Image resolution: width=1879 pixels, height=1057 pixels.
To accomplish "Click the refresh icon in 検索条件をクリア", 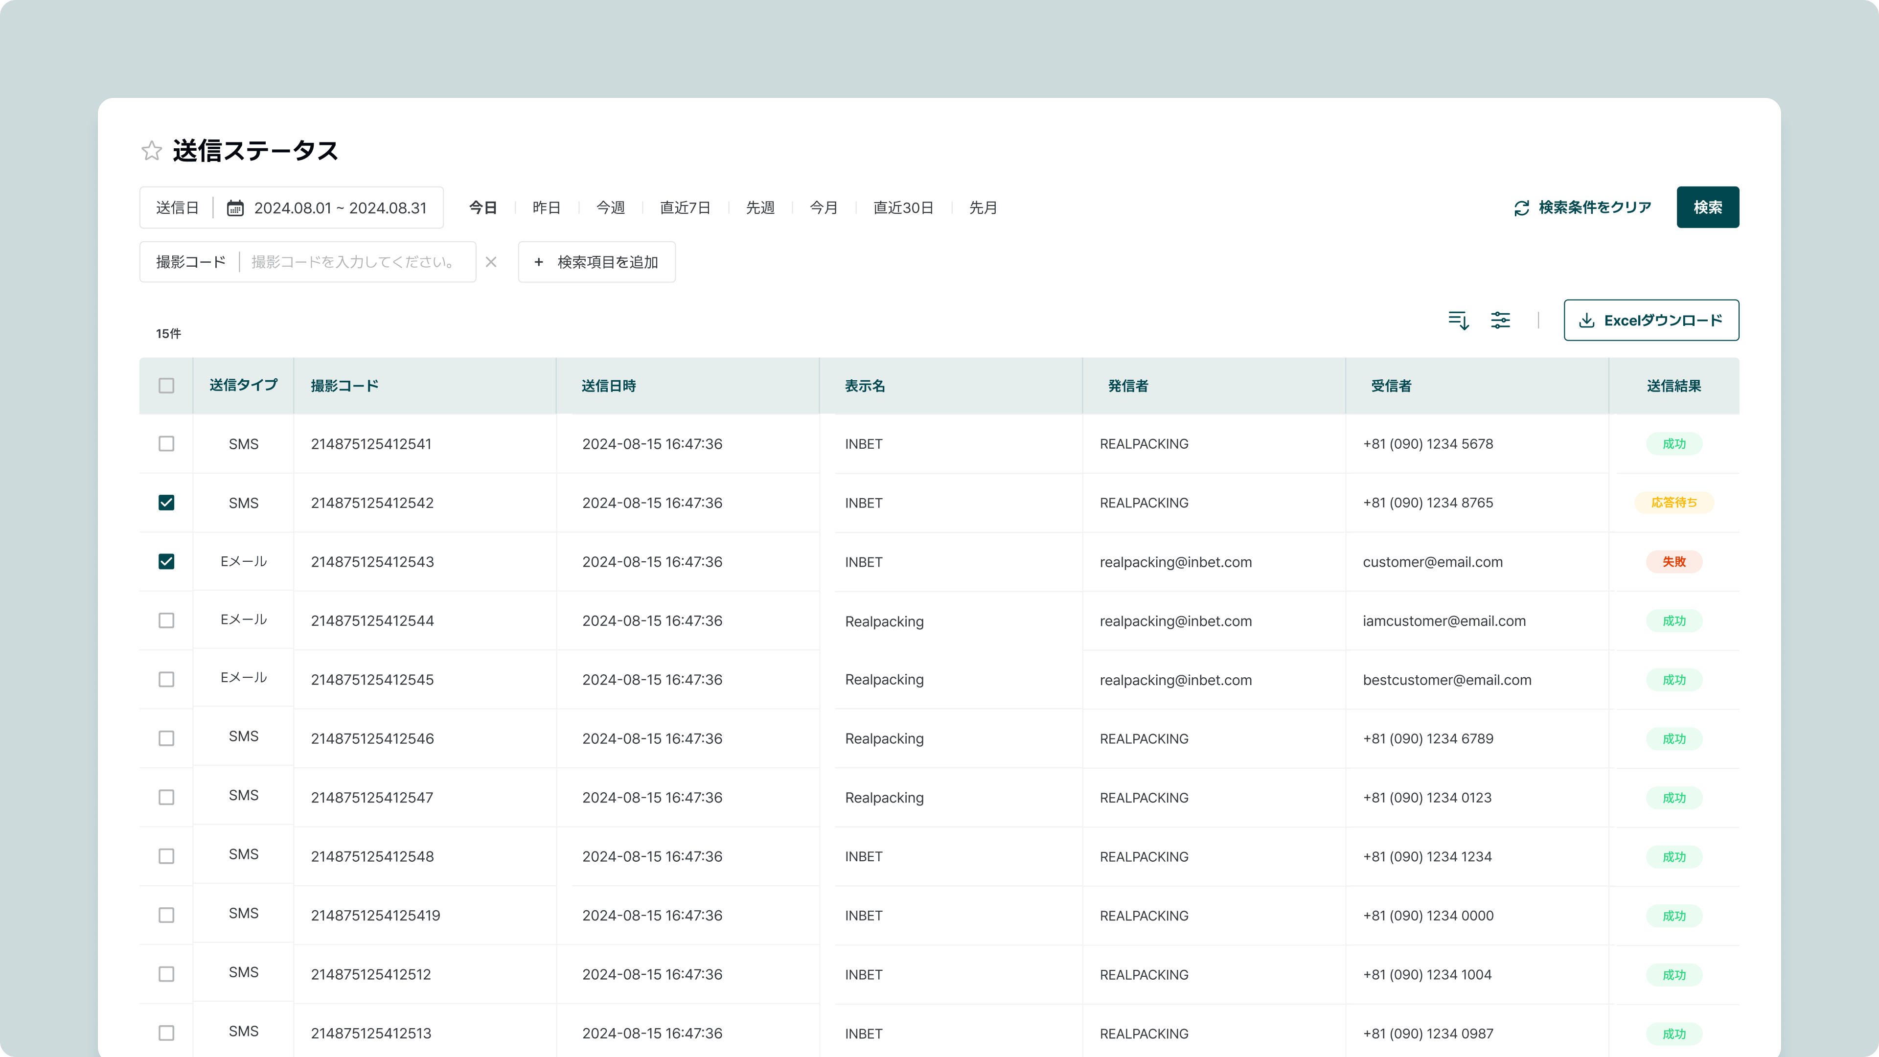I will coord(1522,208).
